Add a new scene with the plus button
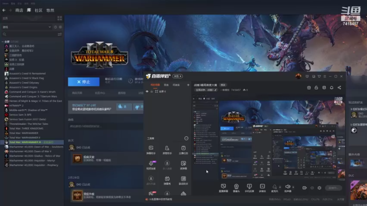The width and height of the screenshot is (367, 206). point(188,85)
